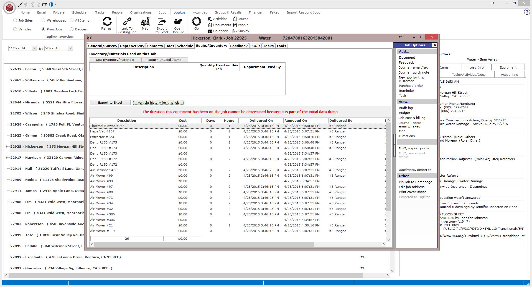The height and width of the screenshot is (287, 532).
Task: Open the help question mark icon
Action: pyautogui.click(x=527, y=12)
